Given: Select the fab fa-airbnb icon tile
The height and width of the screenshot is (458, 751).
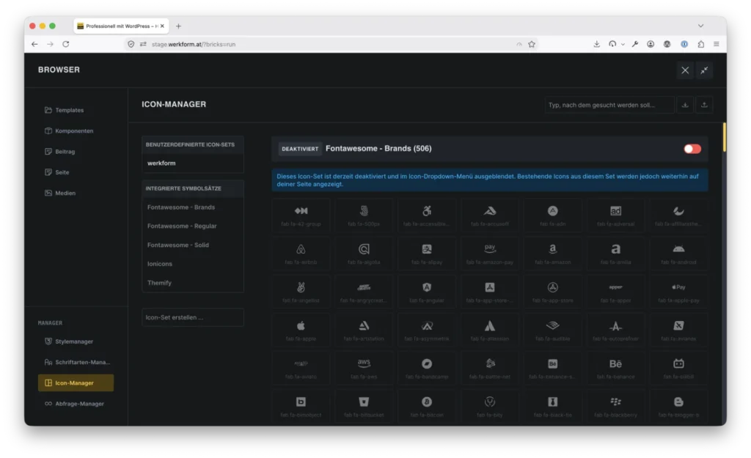Looking at the screenshot, I should pos(301,254).
